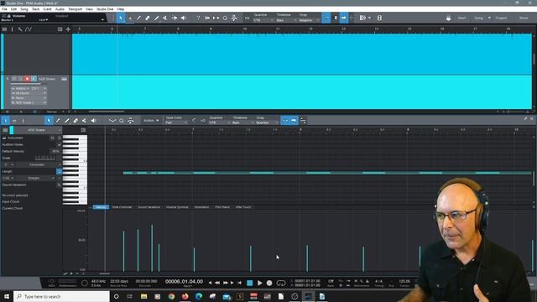Select the editor Mute tool
Viewport: 537px width, 302px height.
pyautogui.click(x=84, y=121)
